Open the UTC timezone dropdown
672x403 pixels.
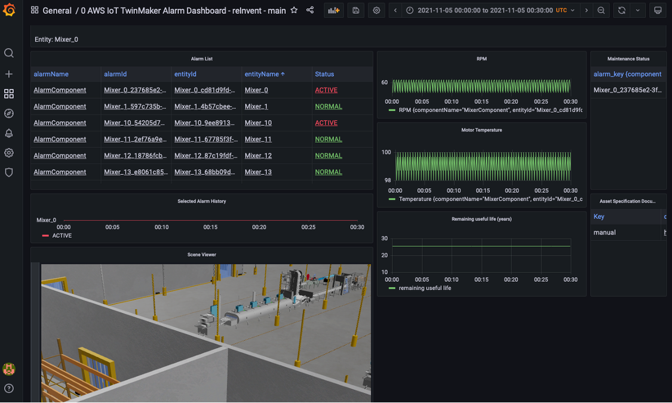(x=565, y=10)
